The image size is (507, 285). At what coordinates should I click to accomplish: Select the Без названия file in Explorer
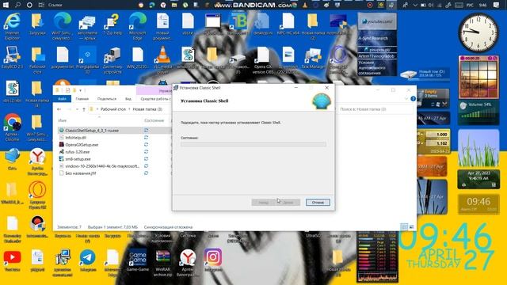click(81, 173)
